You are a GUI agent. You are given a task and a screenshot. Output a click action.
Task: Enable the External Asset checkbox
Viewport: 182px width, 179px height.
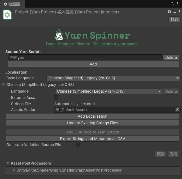(56, 98)
